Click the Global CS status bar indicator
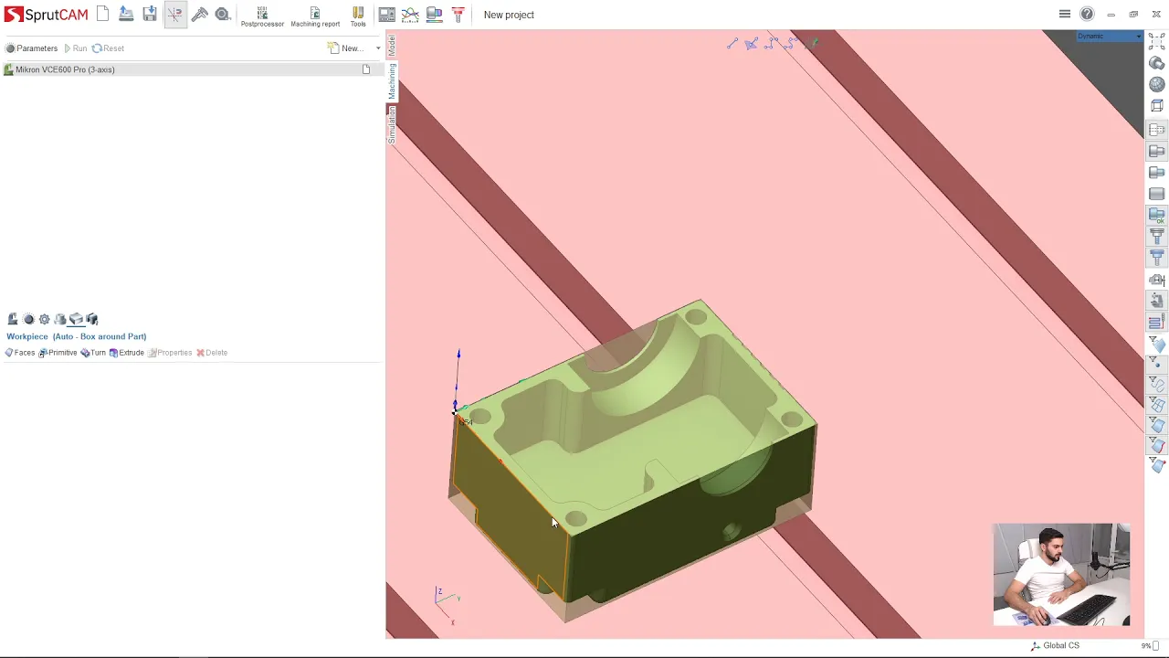The width and height of the screenshot is (1169, 658). coord(1055,646)
